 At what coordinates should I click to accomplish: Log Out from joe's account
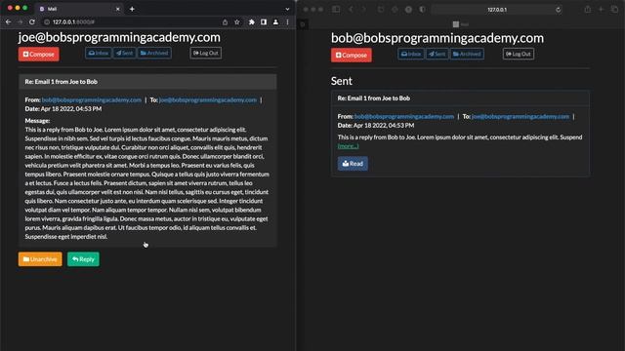point(206,53)
